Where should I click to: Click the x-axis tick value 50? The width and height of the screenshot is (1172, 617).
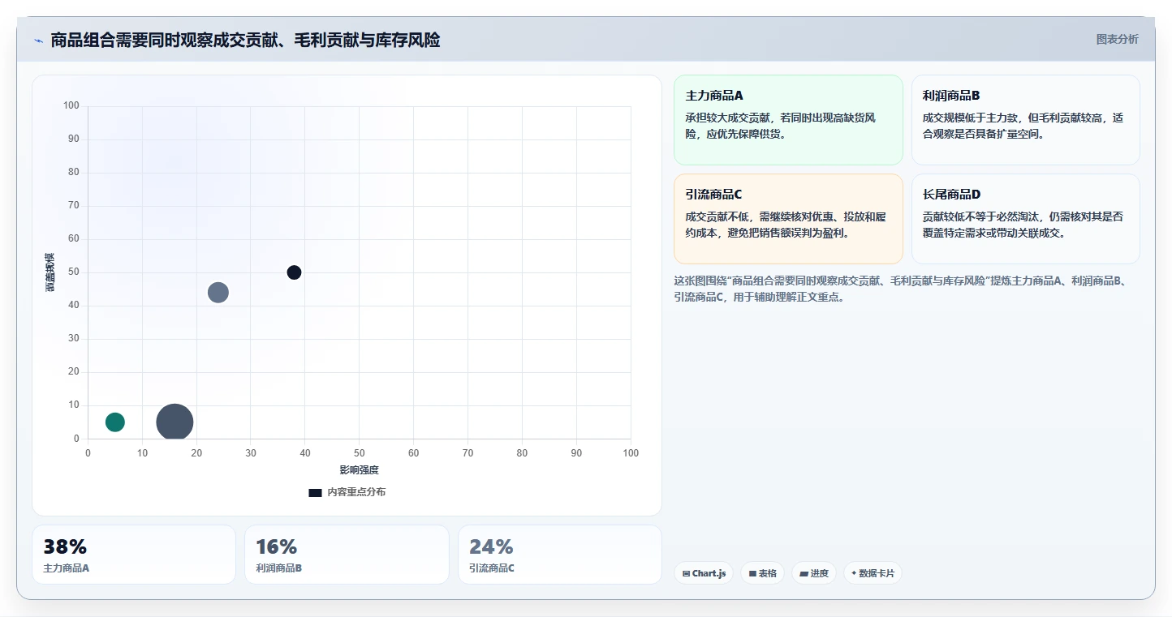point(360,453)
